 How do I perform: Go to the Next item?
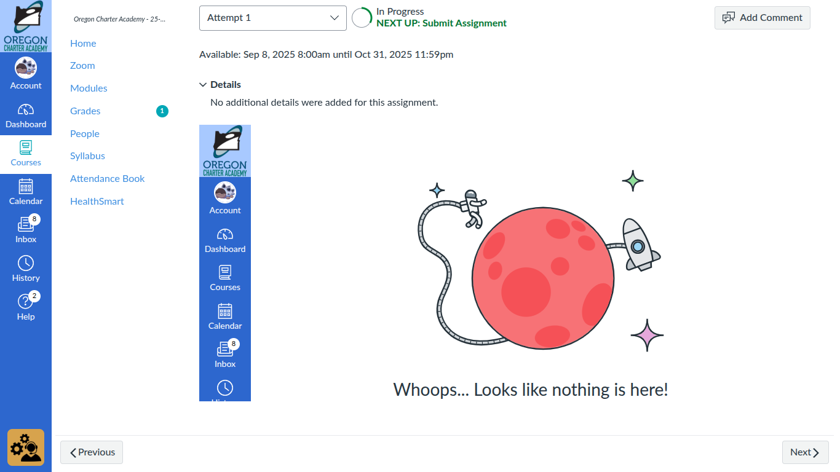[806, 452]
